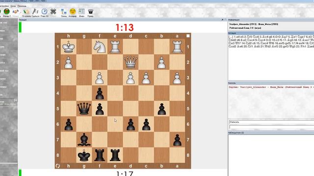Click the players' names line in info panel
The height and width of the screenshot is (176, 314).
[254, 24]
